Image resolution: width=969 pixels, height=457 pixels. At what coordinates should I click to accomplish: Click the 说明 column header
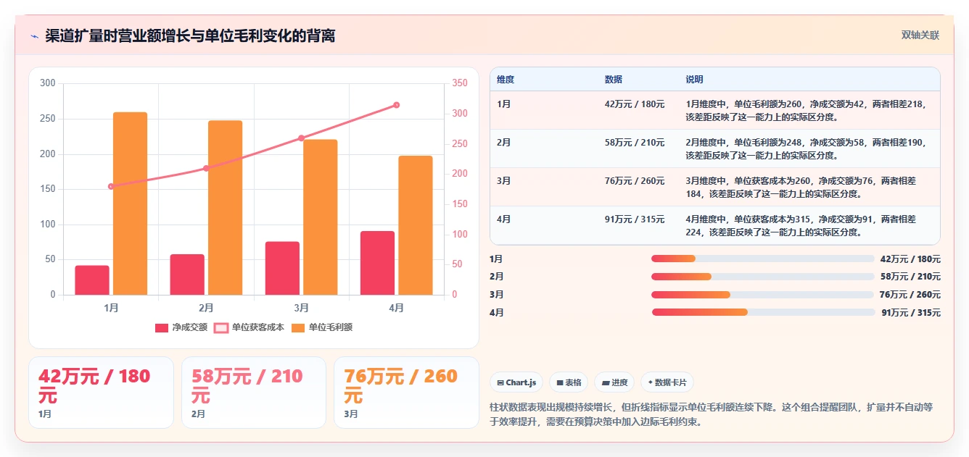click(x=694, y=80)
